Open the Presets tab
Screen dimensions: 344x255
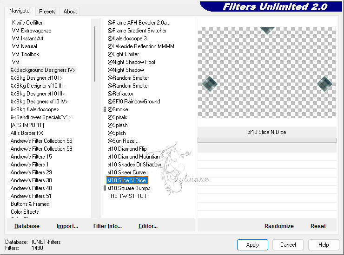47,12
